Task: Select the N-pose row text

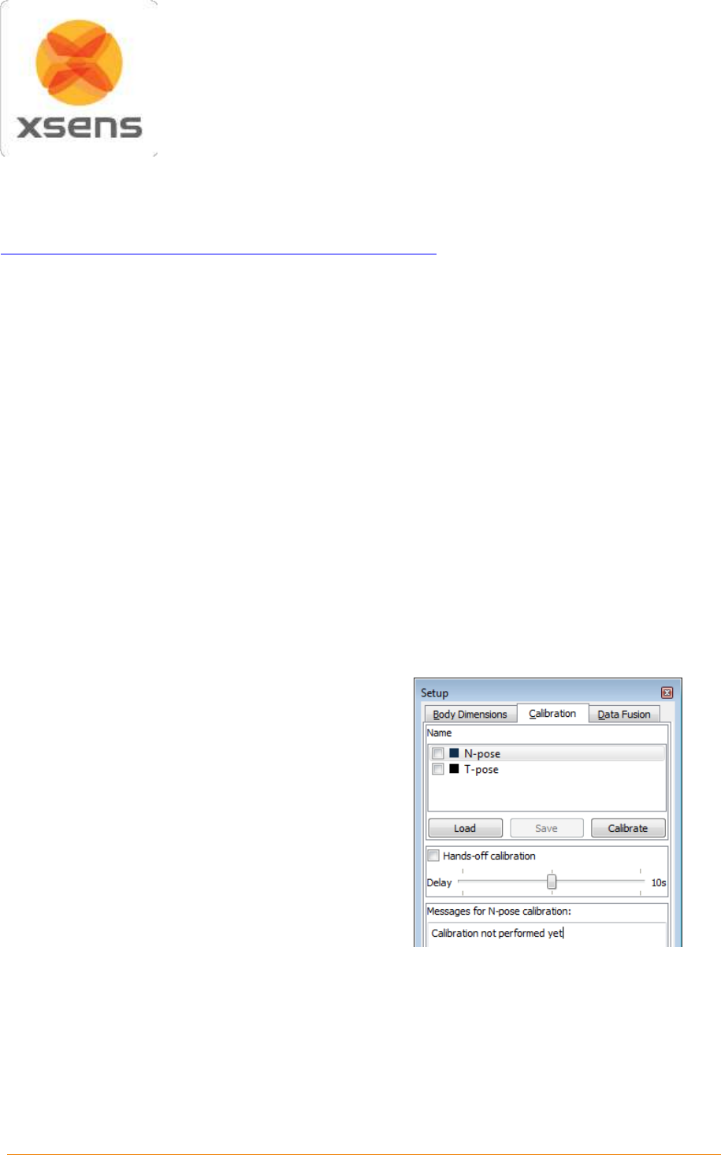Action: pyautogui.click(x=482, y=754)
